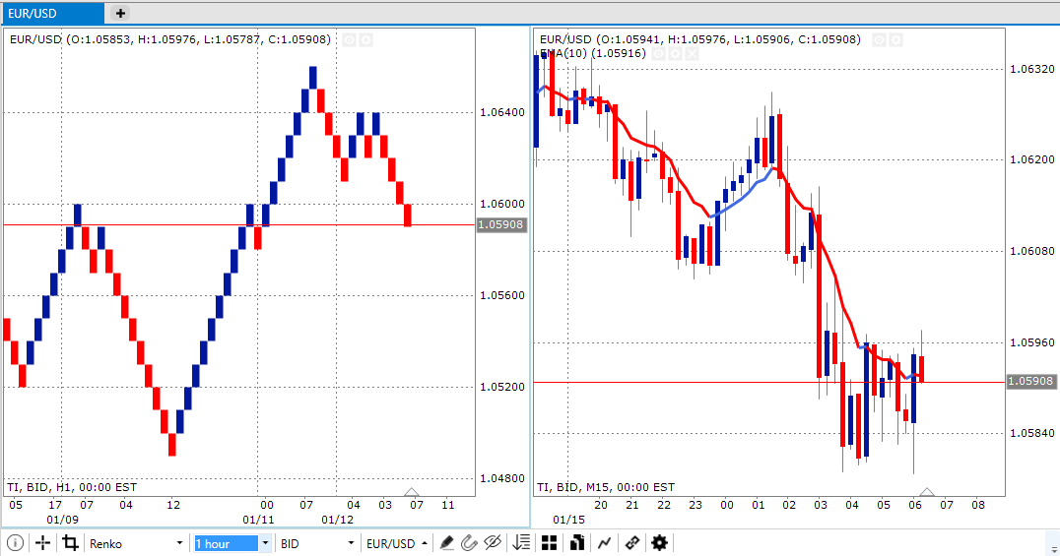Viewport: 1060px width, 556px height.
Task: Click scroll-to-latest triangle on right chart
Action: pyautogui.click(x=927, y=492)
